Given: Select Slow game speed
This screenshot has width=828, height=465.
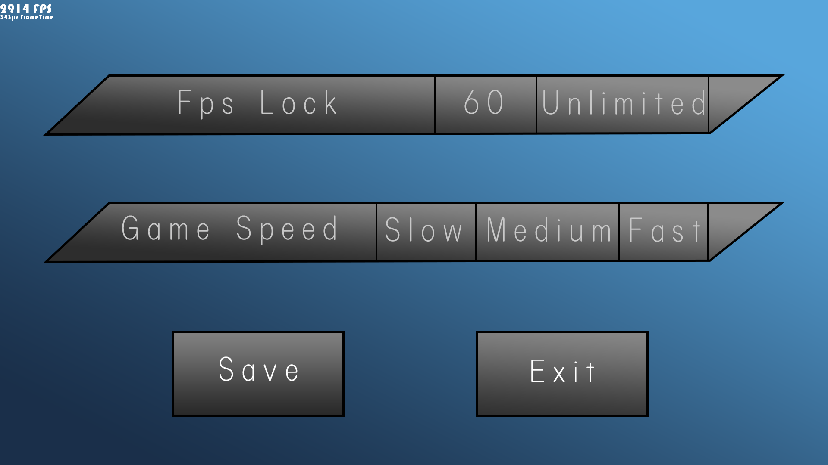Looking at the screenshot, I should (426, 232).
